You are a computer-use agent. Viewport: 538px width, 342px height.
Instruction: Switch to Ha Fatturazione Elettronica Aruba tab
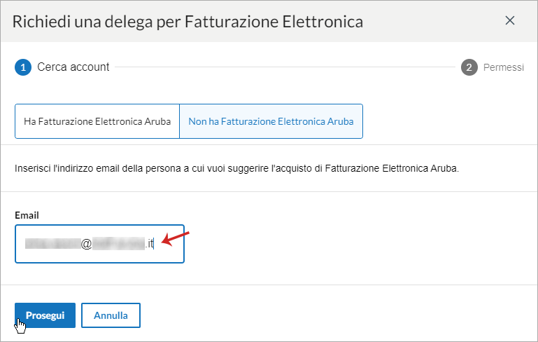pos(97,121)
